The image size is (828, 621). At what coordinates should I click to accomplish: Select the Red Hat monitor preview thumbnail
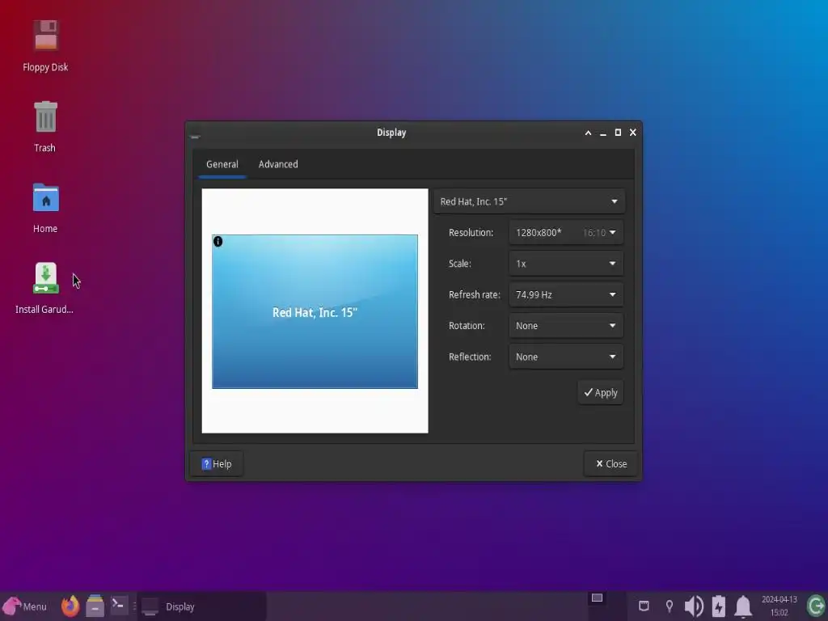315,311
